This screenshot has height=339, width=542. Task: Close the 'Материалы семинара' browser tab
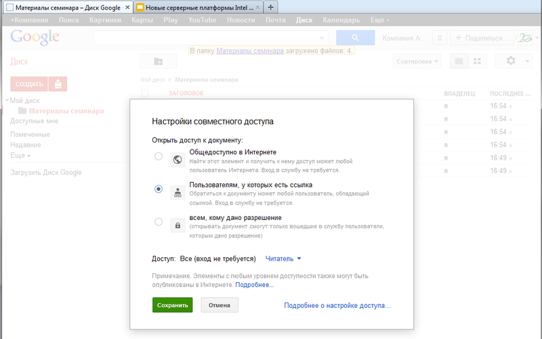pyautogui.click(x=127, y=7)
